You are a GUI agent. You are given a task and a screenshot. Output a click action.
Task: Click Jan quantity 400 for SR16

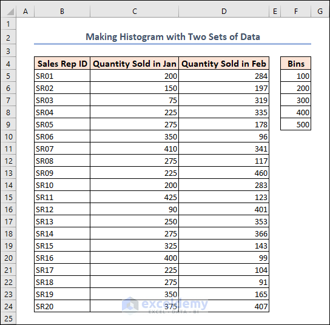[134, 258]
